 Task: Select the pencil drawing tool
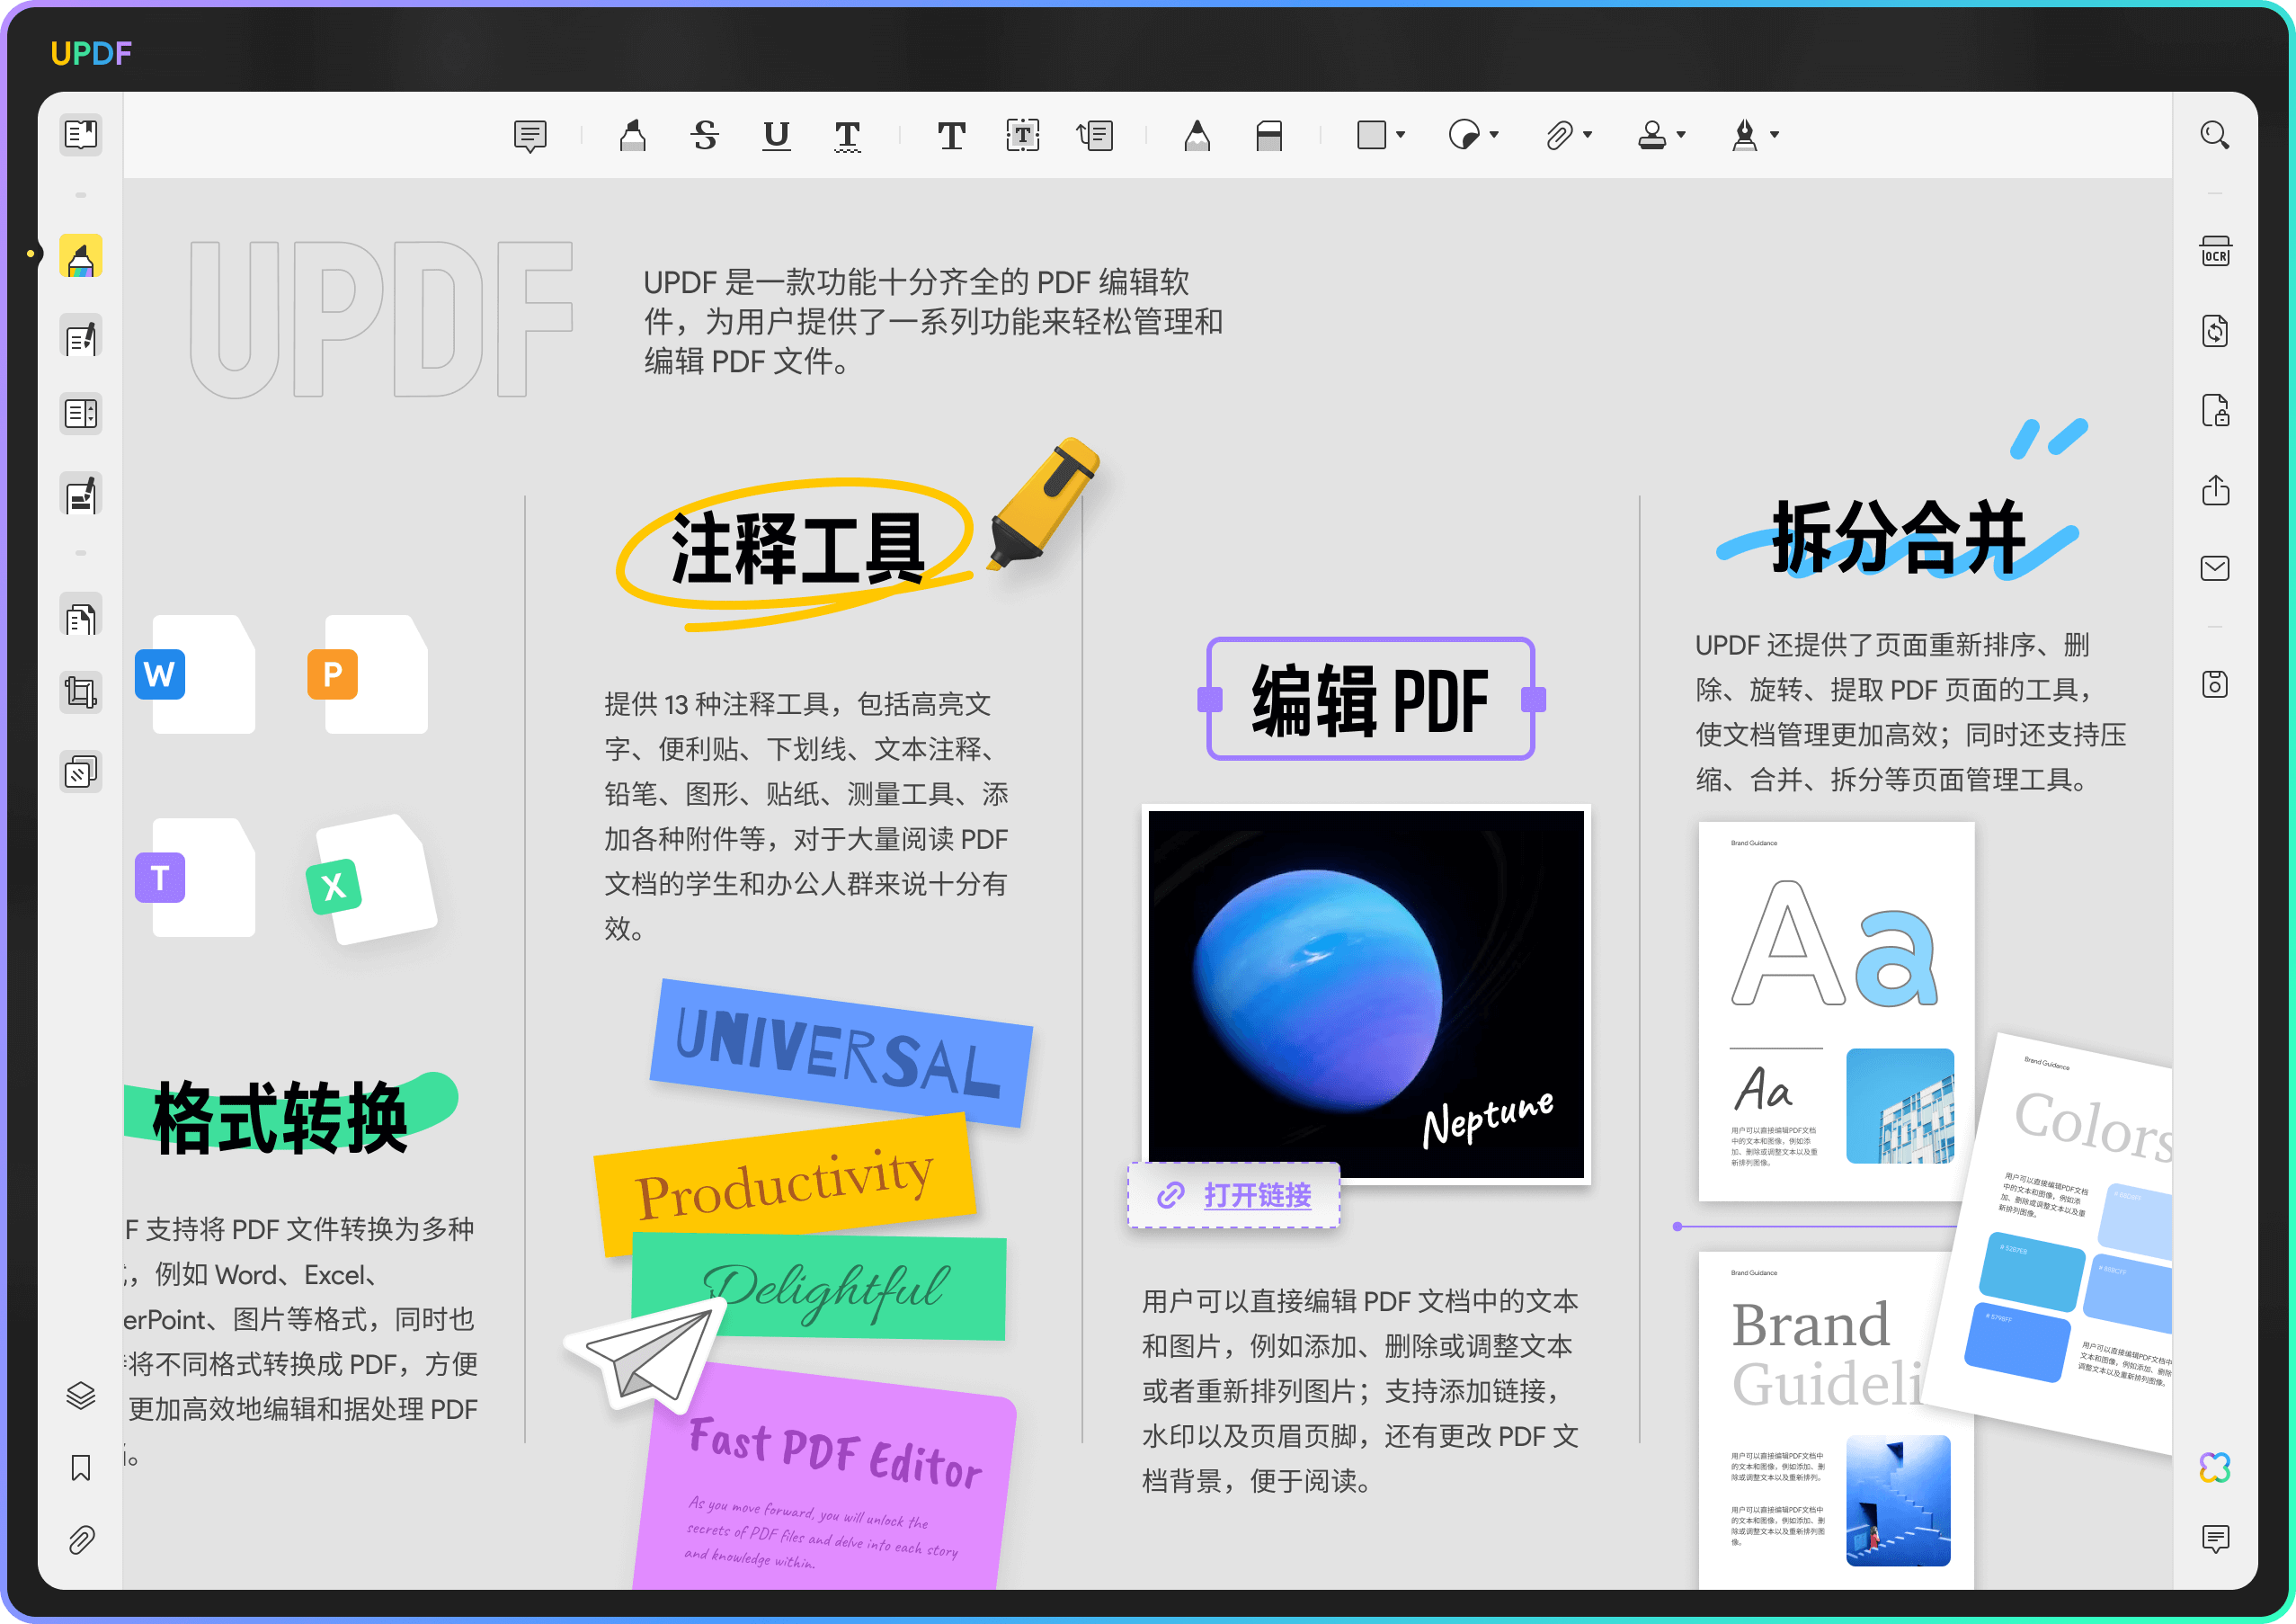coord(1197,135)
